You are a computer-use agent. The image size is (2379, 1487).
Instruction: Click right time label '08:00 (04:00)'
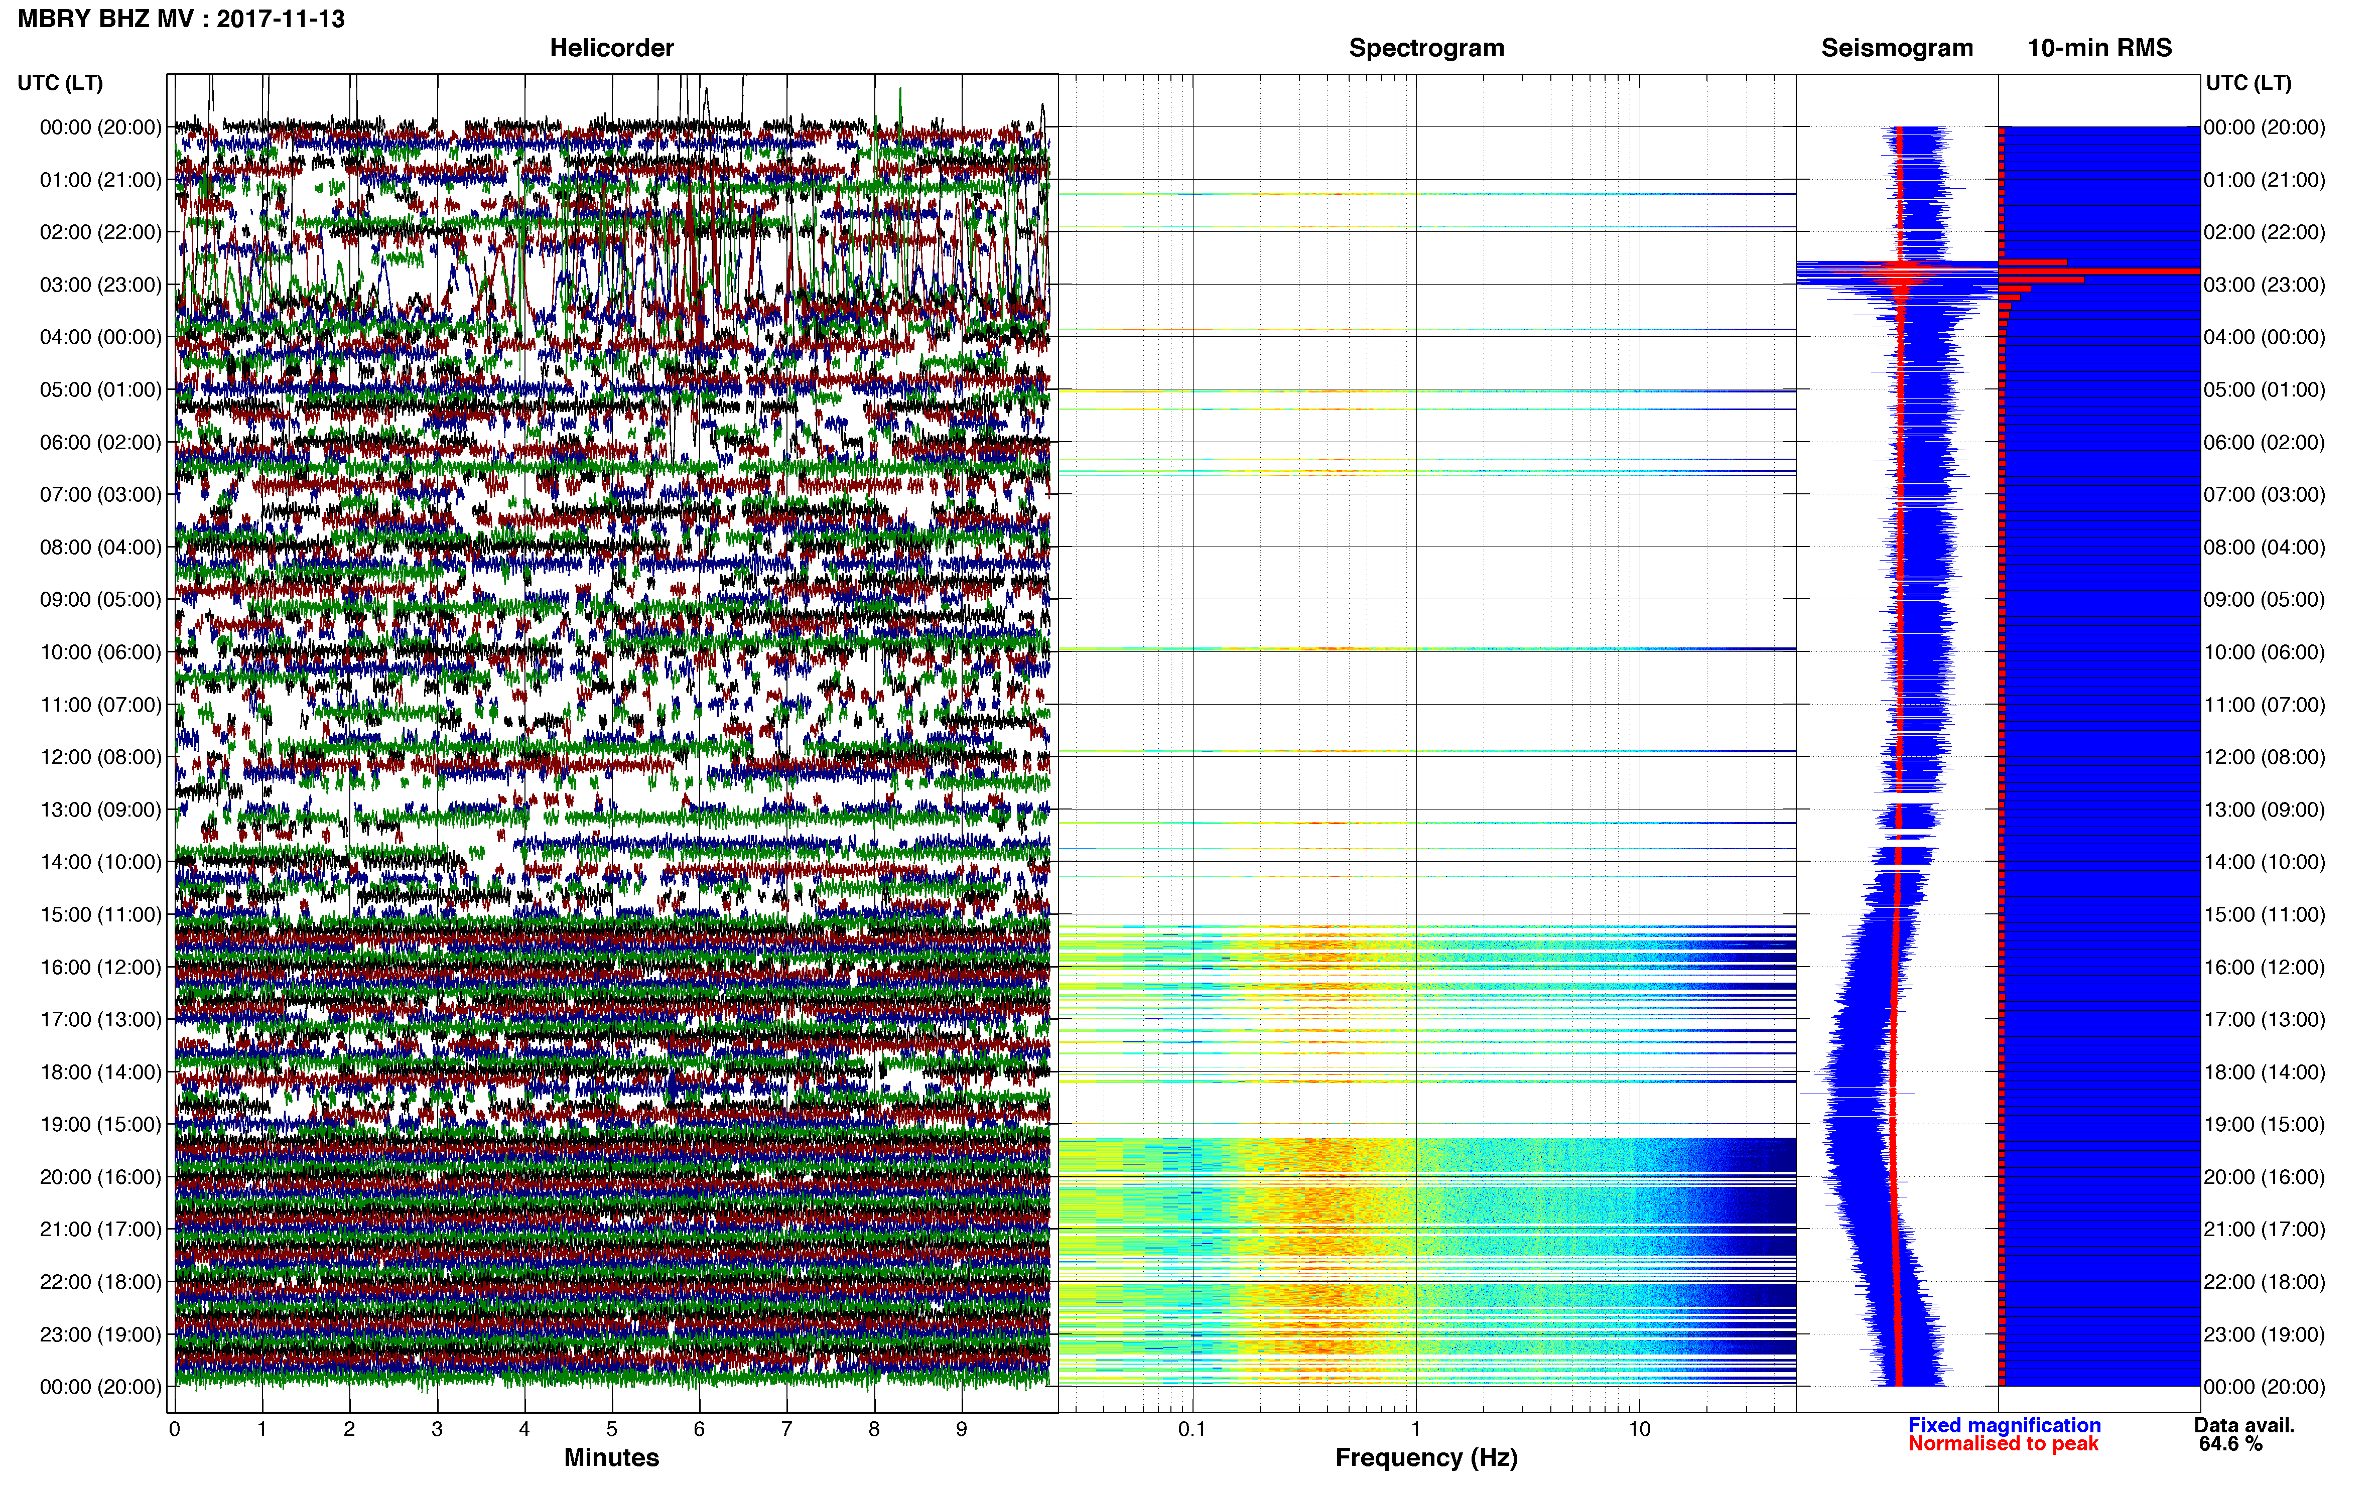click(2265, 547)
